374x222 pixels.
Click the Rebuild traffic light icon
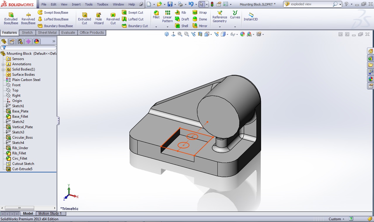212,4
